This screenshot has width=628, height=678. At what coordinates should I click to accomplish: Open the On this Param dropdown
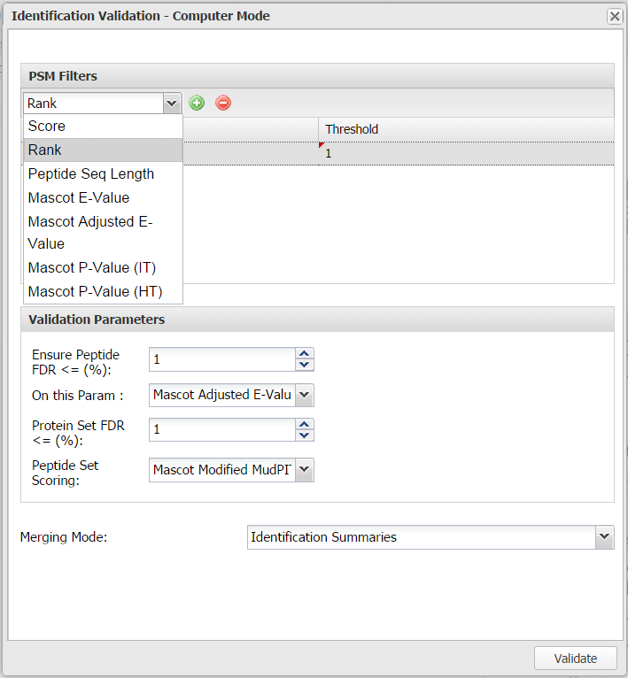pyautogui.click(x=304, y=395)
